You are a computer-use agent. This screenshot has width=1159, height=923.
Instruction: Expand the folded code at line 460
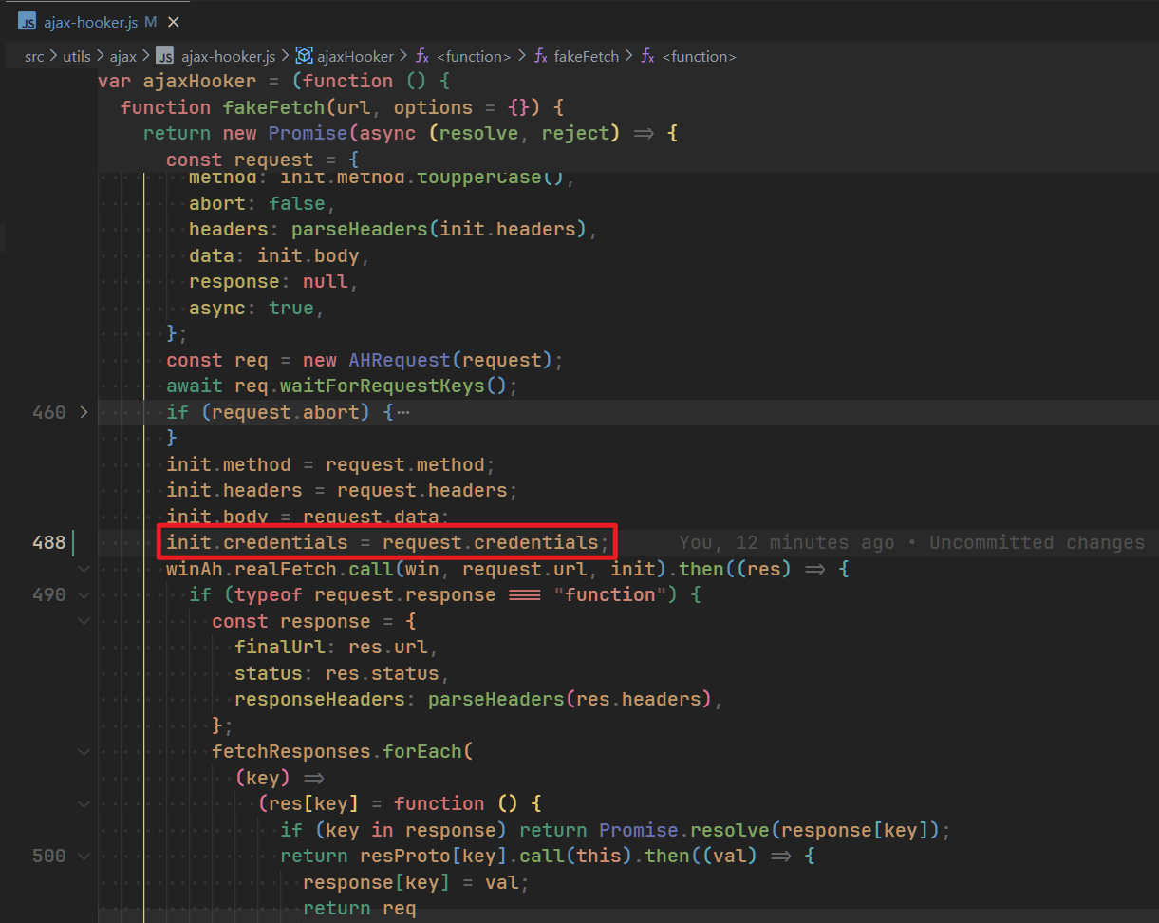pos(84,412)
